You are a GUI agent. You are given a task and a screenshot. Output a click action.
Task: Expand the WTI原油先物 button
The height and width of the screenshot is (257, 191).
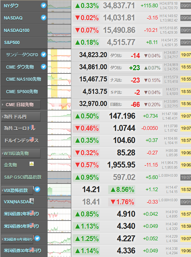21,153
